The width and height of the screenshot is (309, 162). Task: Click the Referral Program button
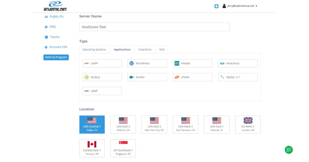56,57
